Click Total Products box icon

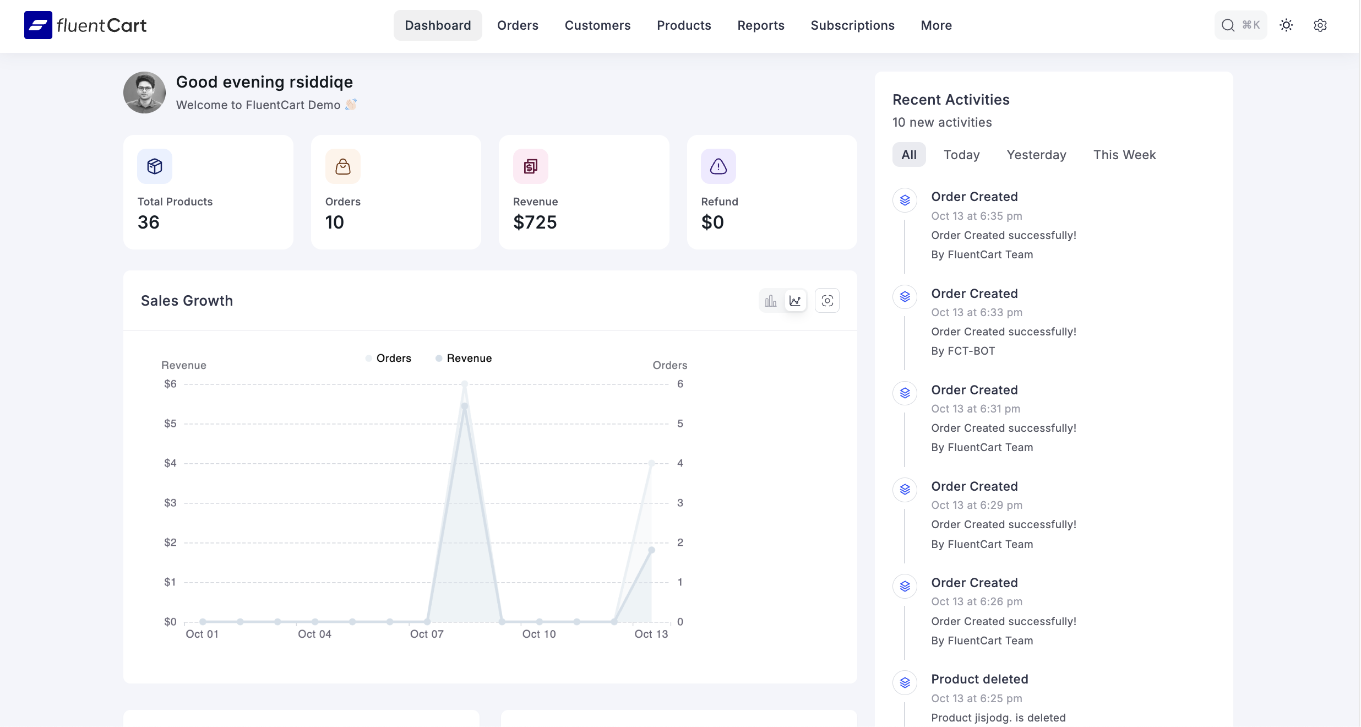click(x=155, y=166)
